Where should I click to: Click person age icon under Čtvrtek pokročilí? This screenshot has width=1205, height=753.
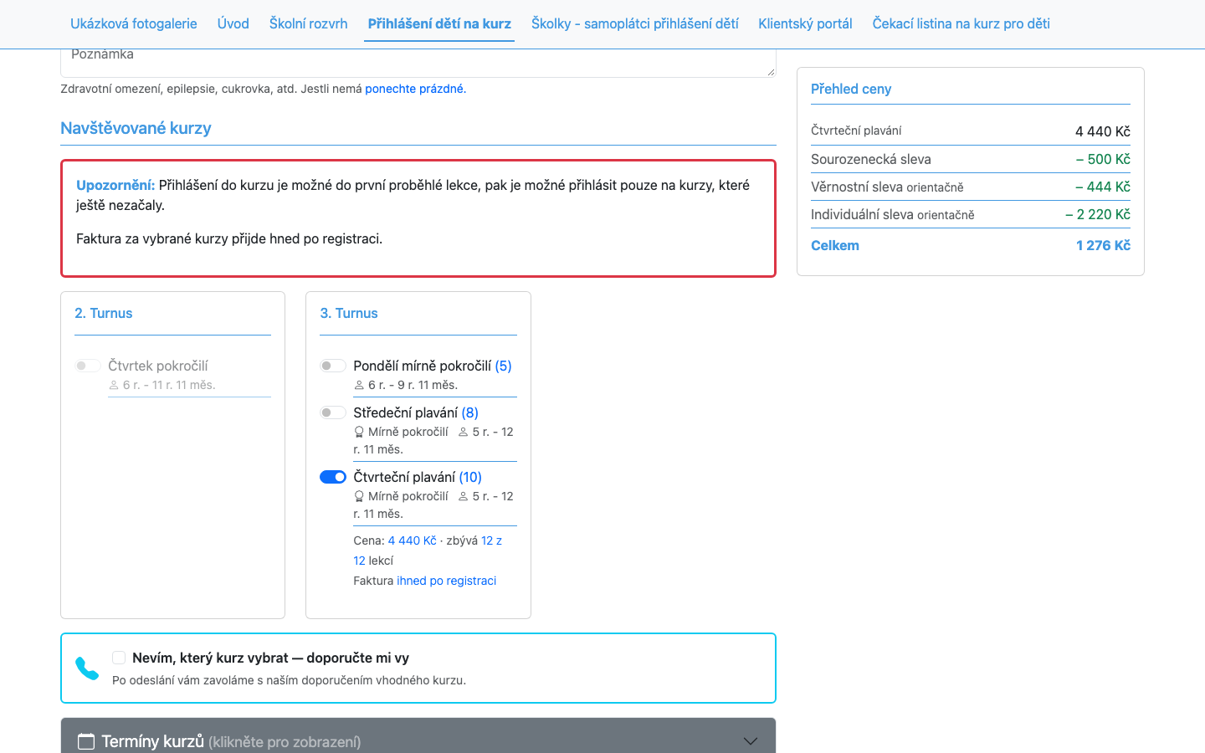point(114,386)
